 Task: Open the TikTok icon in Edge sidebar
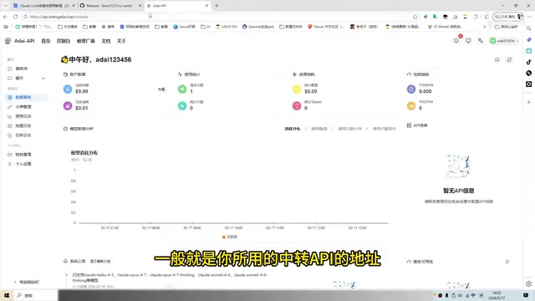(529, 62)
